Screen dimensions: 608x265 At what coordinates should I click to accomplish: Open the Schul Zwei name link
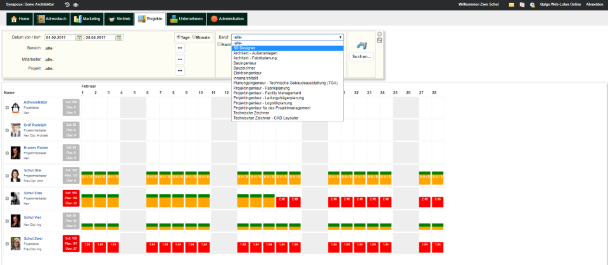pos(33,238)
